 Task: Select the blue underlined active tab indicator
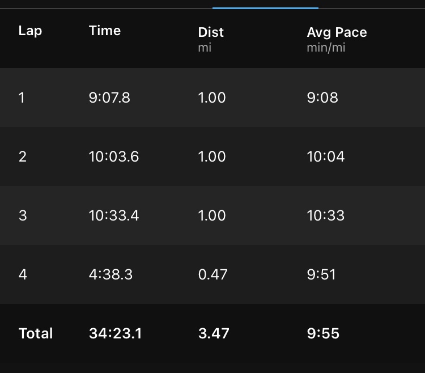click(x=265, y=8)
